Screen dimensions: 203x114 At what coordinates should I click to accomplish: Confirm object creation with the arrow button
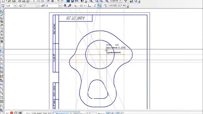pyautogui.click(x=7, y=113)
